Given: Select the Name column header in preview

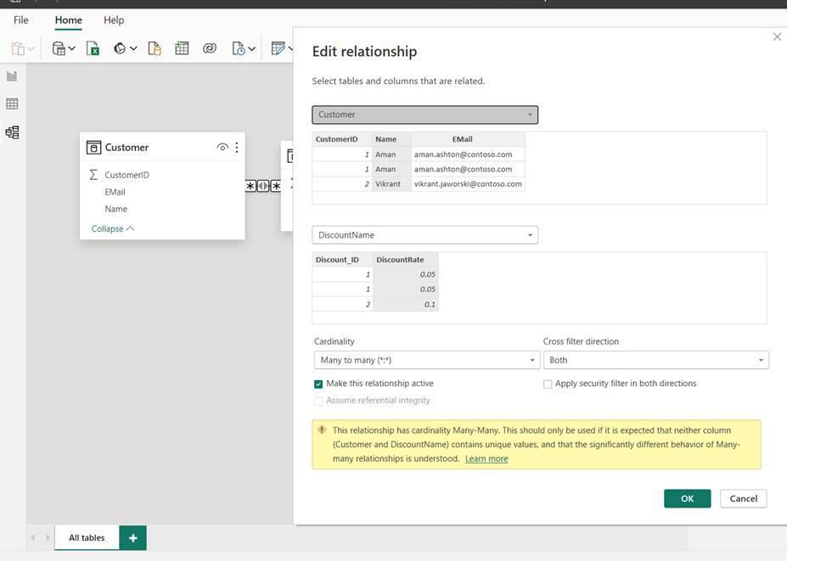Looking at the screenshot, I should pos(392,139).
